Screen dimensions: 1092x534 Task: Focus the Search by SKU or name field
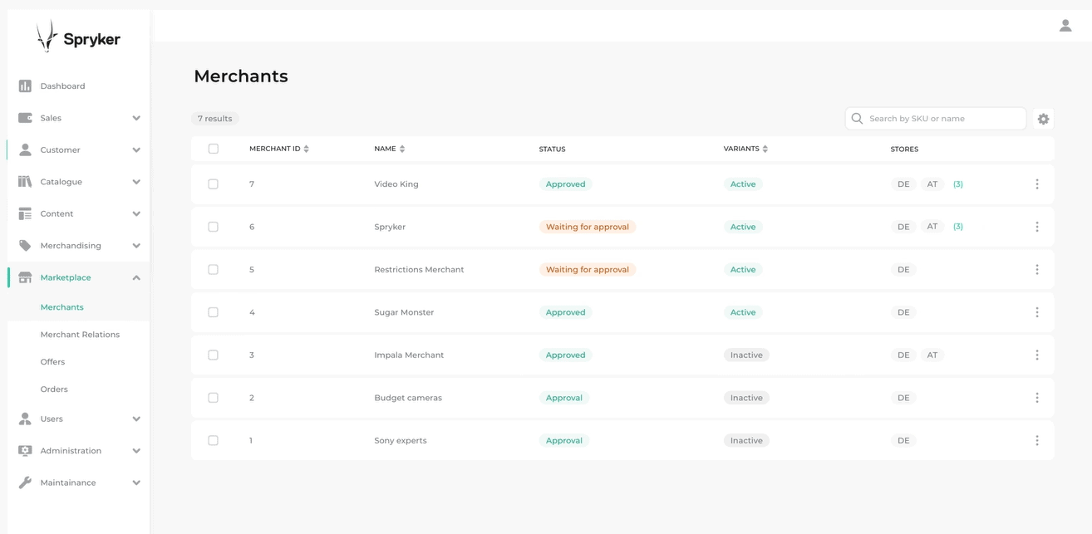(936, 119)
